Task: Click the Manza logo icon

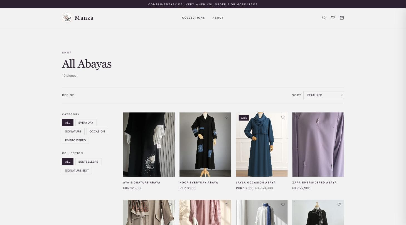Action: click(x=67, y=18)
